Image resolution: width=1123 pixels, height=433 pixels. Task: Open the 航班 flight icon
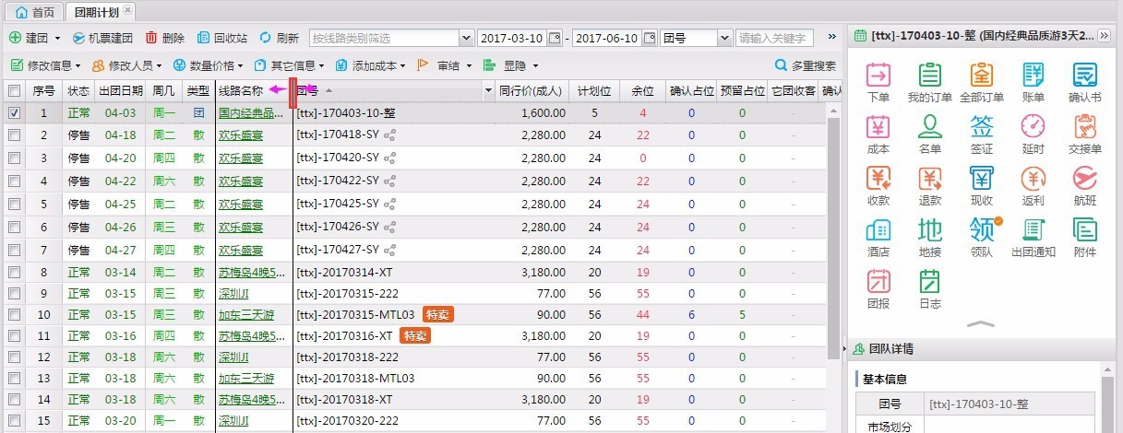coord(1085,184)
